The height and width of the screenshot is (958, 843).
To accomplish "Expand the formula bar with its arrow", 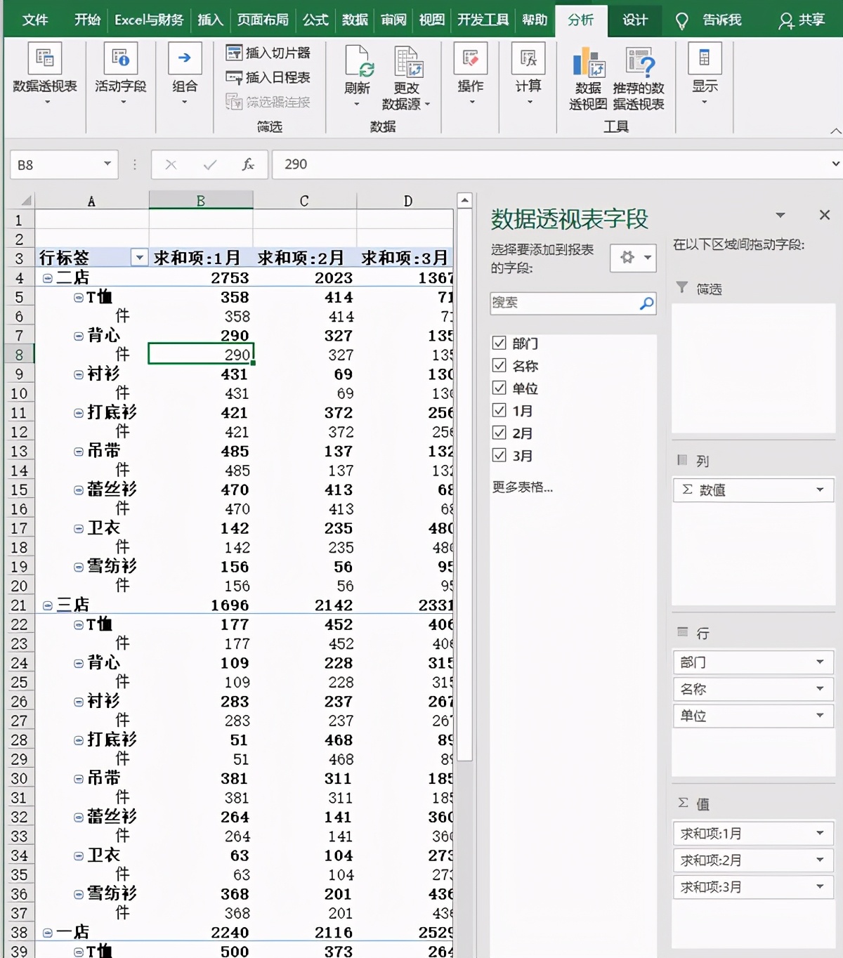I will tap(835, 164).
